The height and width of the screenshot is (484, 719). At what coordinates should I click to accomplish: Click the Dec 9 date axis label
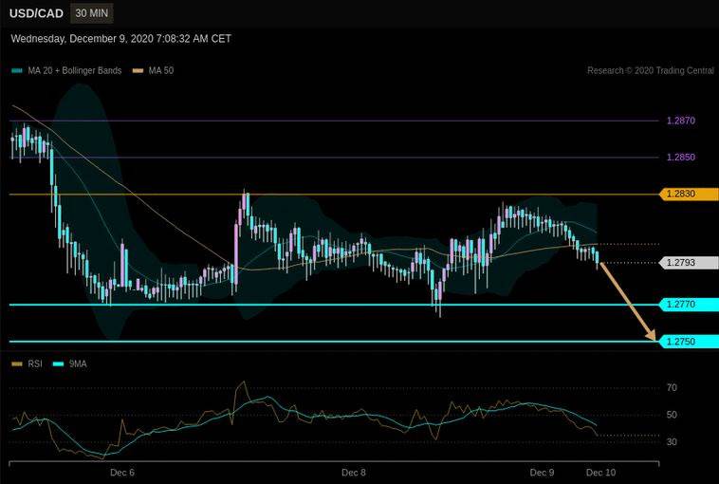point(542,473)
